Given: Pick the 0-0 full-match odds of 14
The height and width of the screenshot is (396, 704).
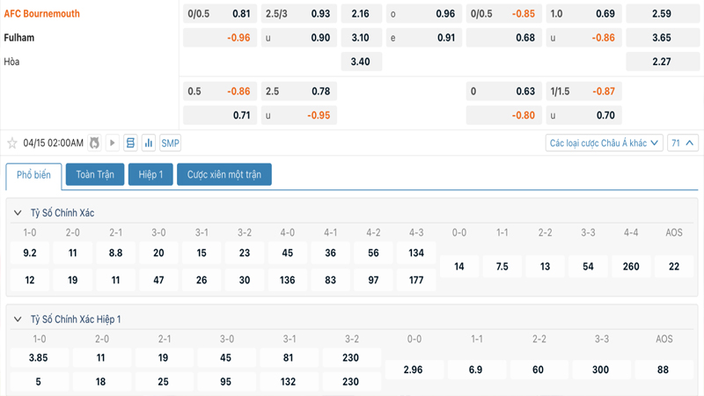Looking at the screenshot, I should coord(458,266).
